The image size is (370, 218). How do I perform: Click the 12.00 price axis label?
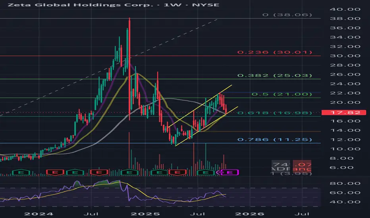345,140
